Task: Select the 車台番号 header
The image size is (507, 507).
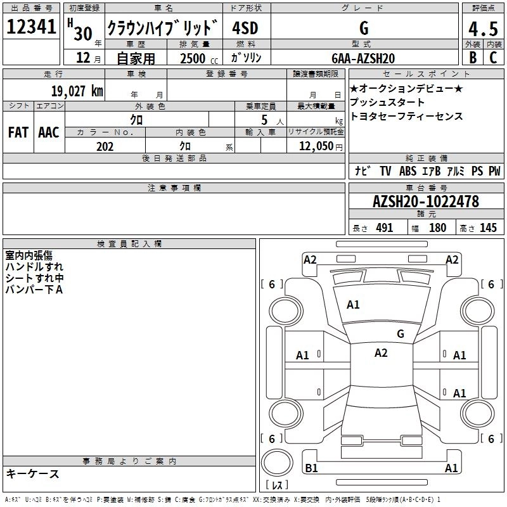Action: pyautogui.click(x=426, y=188)
